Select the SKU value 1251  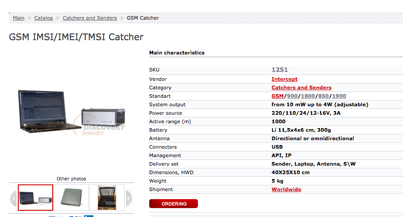click(280, 70)
